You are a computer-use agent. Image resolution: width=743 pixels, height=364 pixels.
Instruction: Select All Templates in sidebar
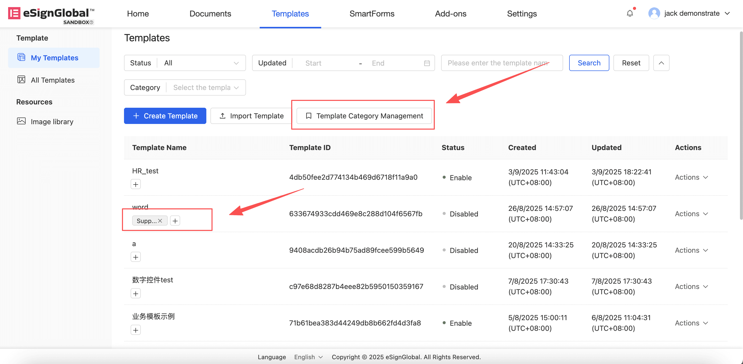click(53, 80)
